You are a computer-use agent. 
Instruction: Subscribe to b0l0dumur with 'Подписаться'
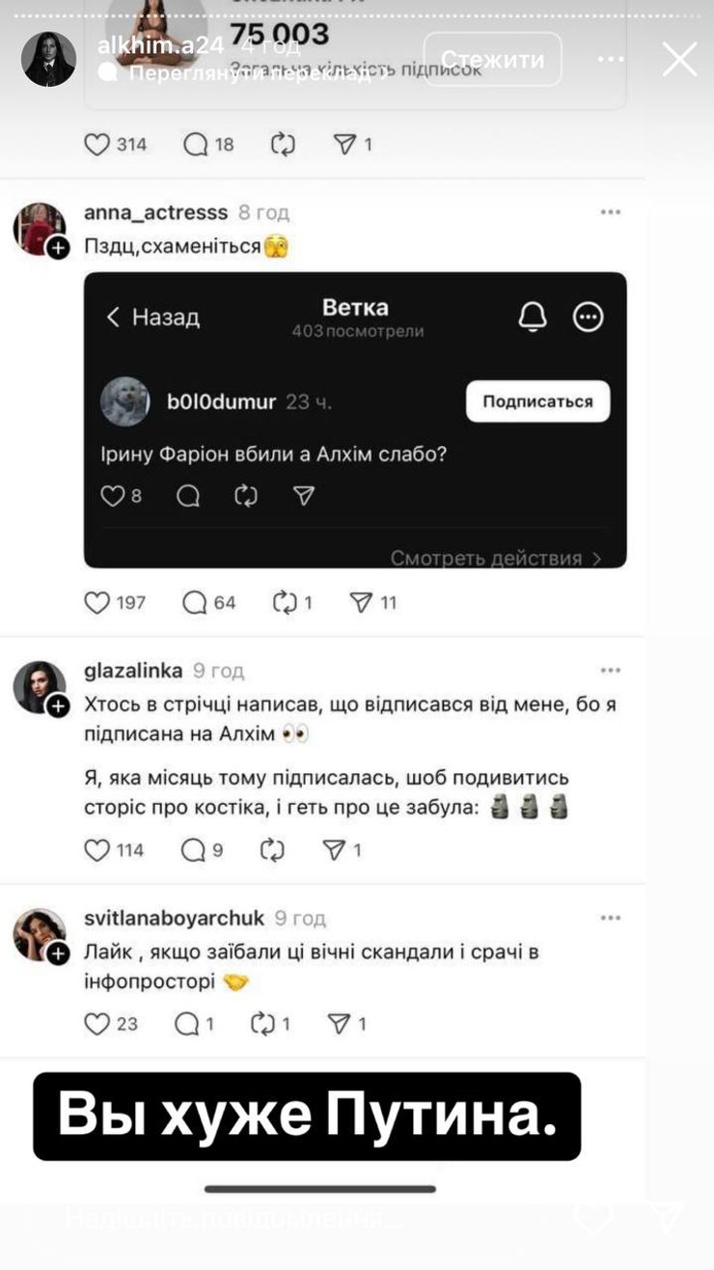tap(537, 400)
